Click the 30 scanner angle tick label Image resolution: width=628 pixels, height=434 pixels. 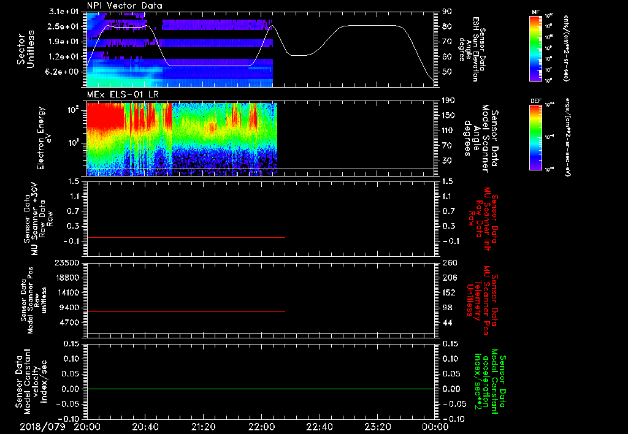[x=447, y=161]
